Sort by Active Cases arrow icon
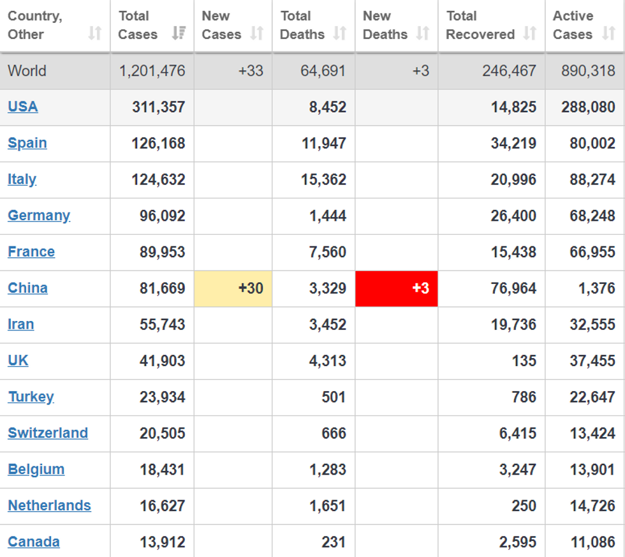625x557 pixels. (608, 33)
